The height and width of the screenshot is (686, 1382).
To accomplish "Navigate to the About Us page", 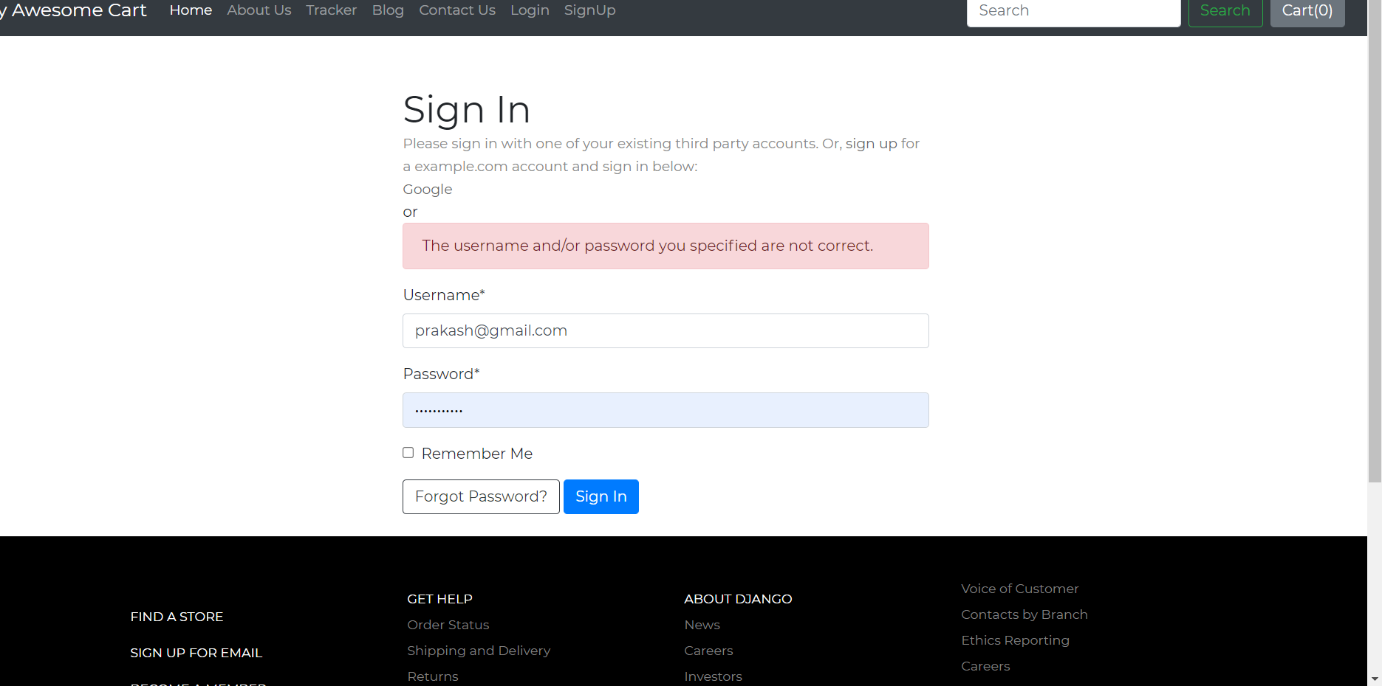I will tap(259, 10).
